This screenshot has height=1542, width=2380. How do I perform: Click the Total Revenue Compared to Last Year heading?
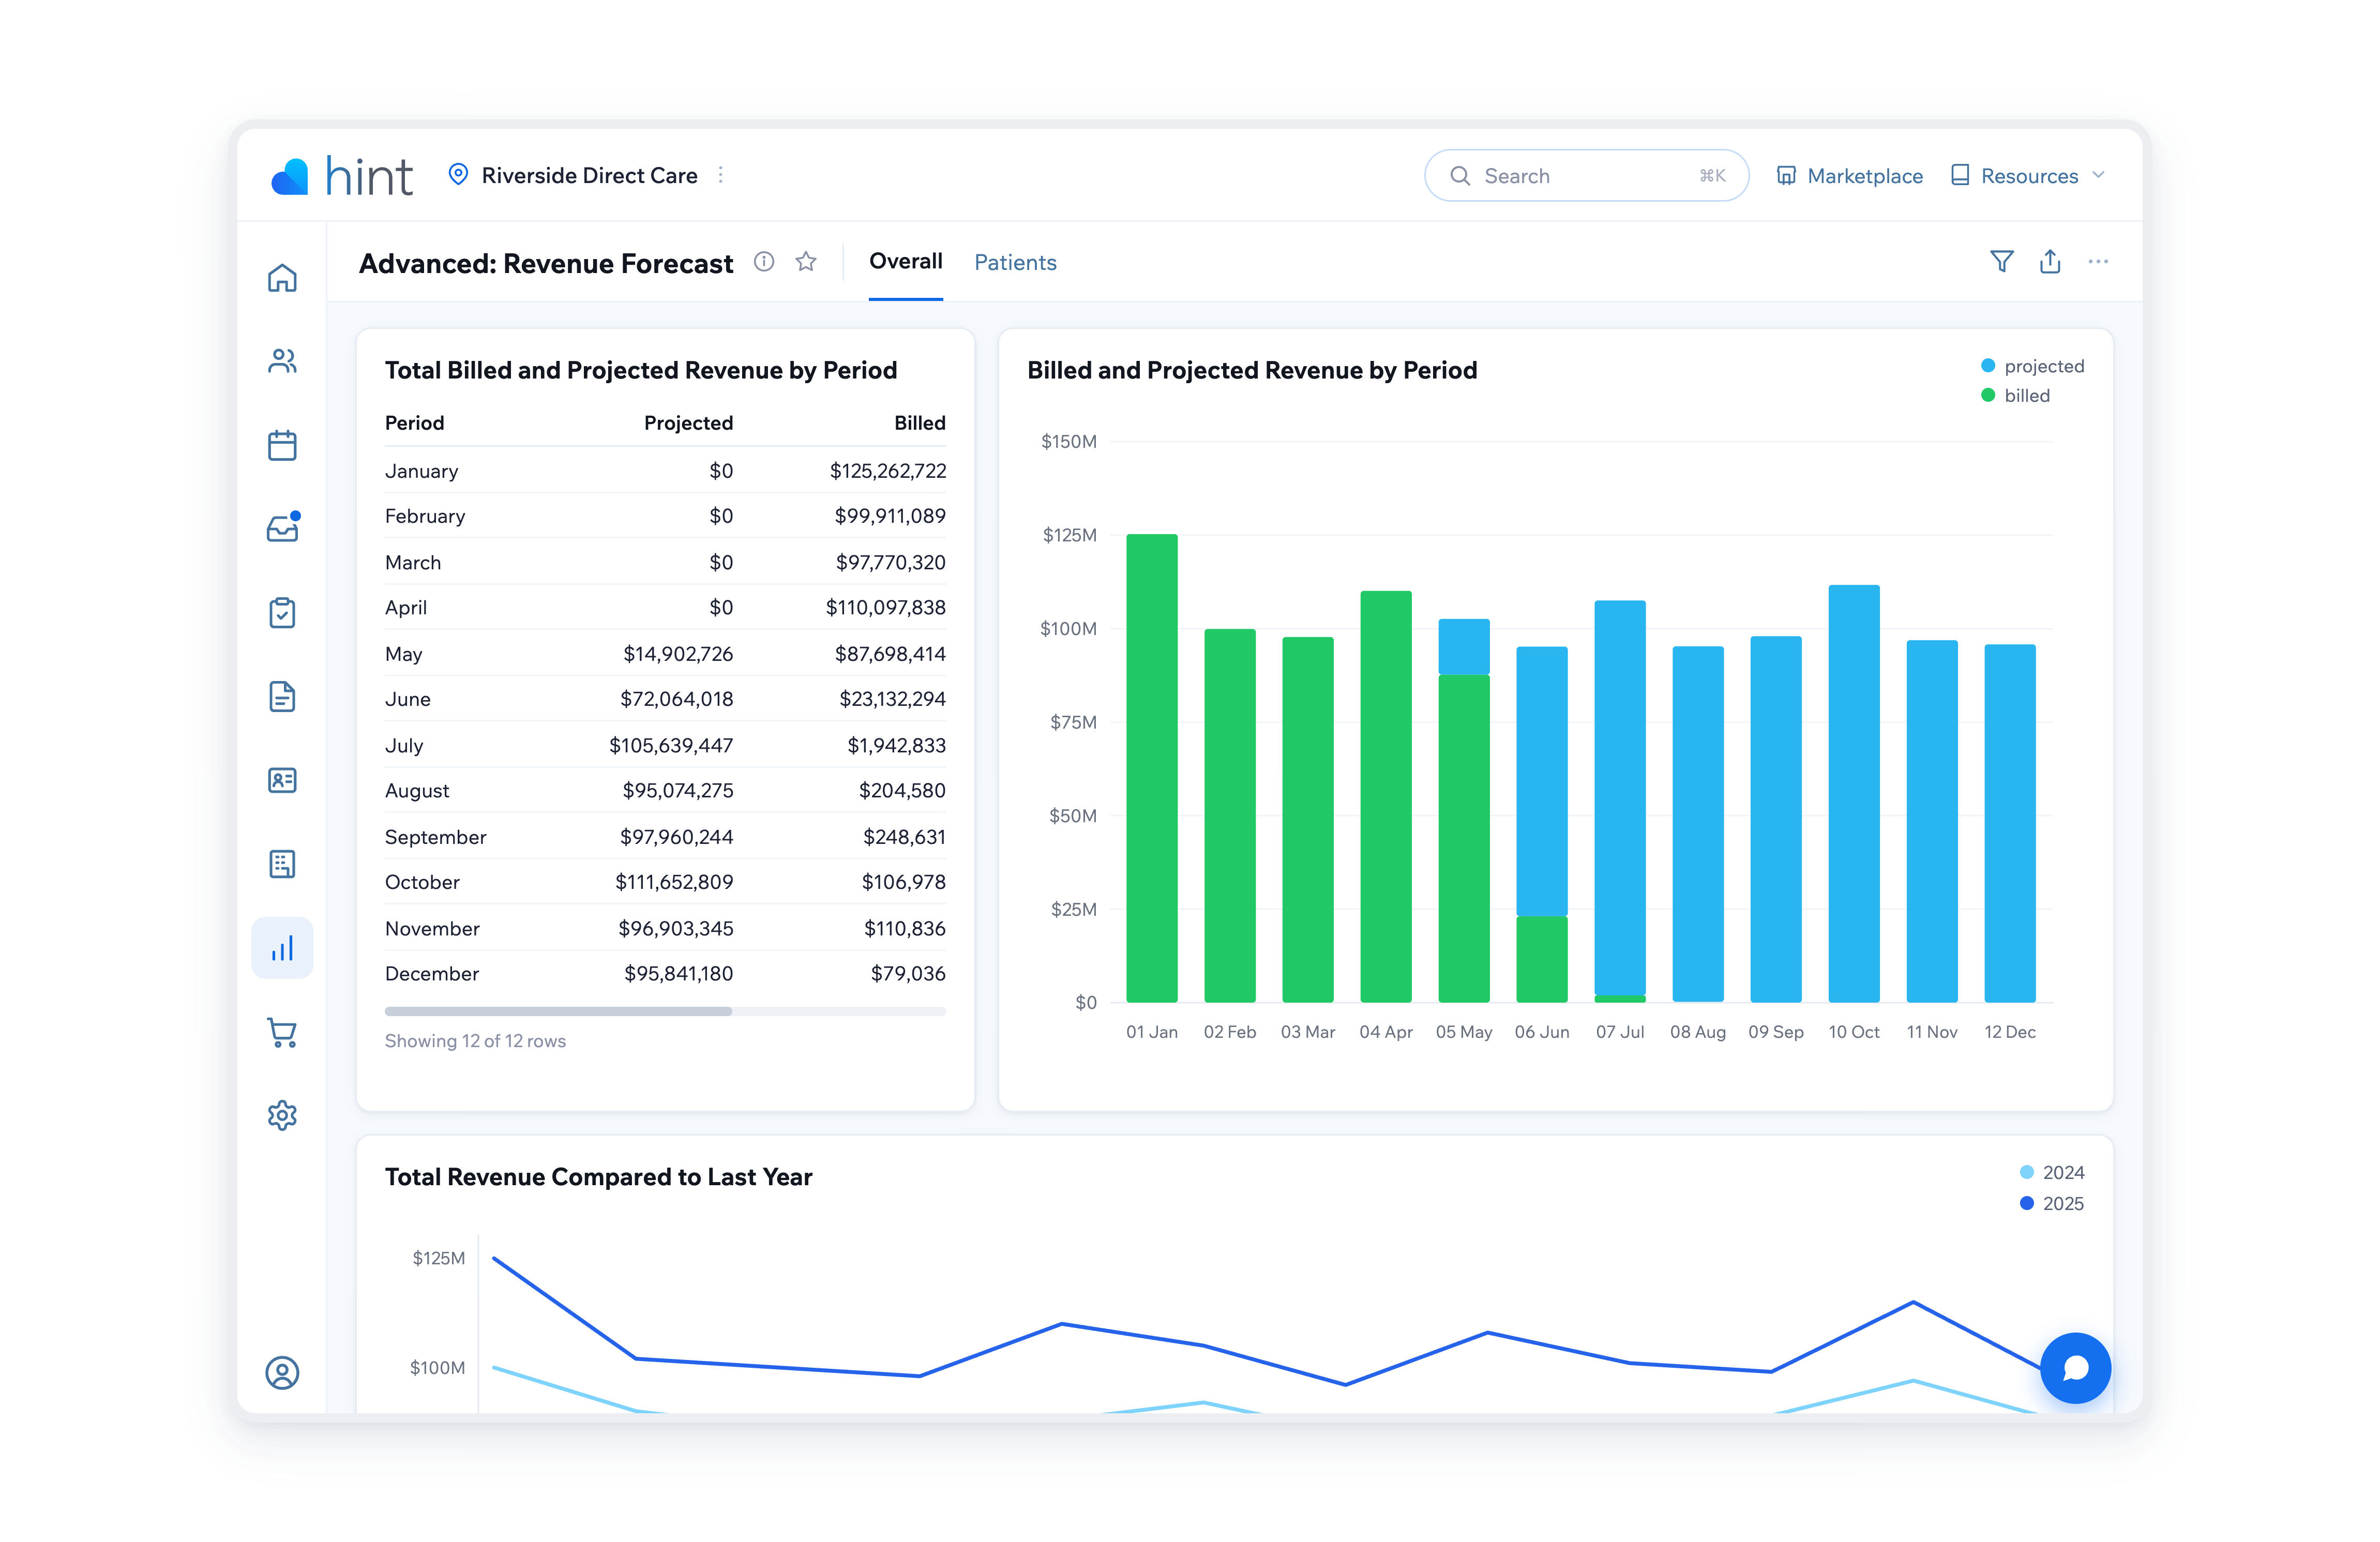pyautogui.click(x=598, y=1177)
